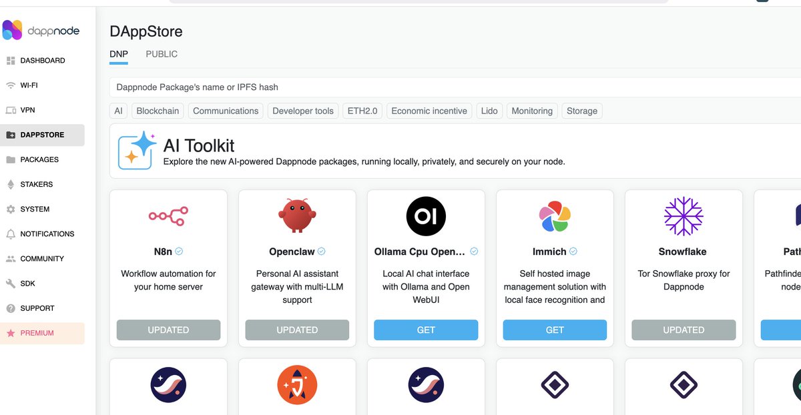The width and height of the screenshot is (801, 415).
Task: Open SYSTEM in the sidebar
Action: click(x=43, y=209)
